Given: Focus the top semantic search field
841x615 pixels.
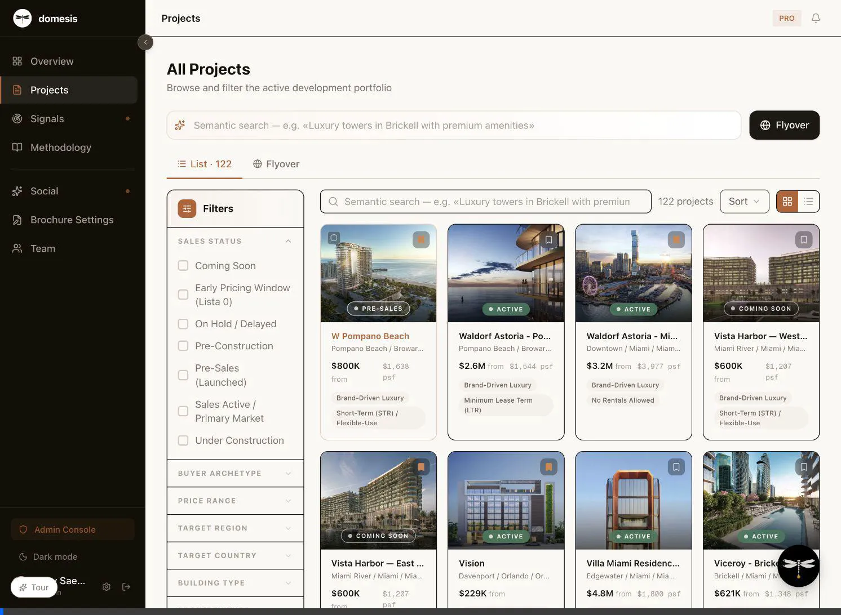Looking at the screenshot, I should click(x=454, y=125).
